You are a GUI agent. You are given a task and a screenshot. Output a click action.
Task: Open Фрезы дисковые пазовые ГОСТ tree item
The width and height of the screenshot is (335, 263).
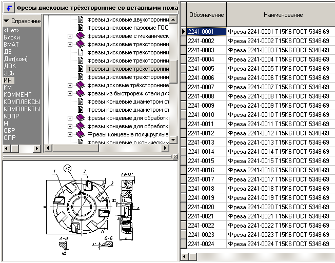point(128,28)
